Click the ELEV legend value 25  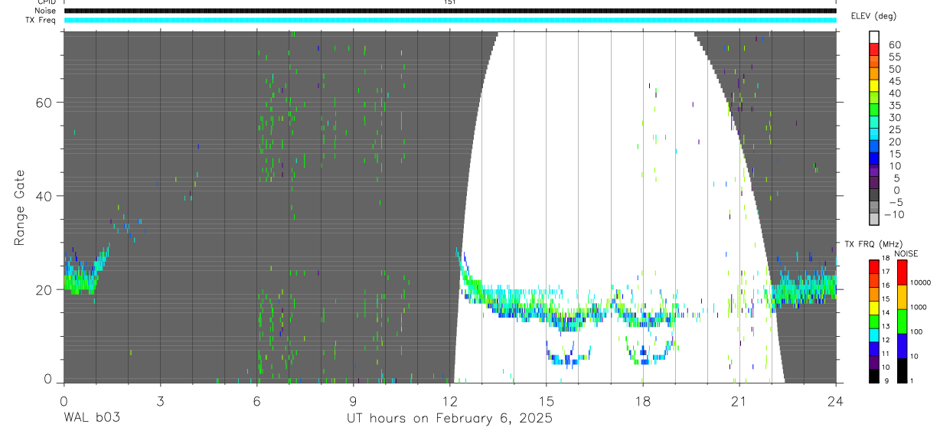(x=894, y=130)
